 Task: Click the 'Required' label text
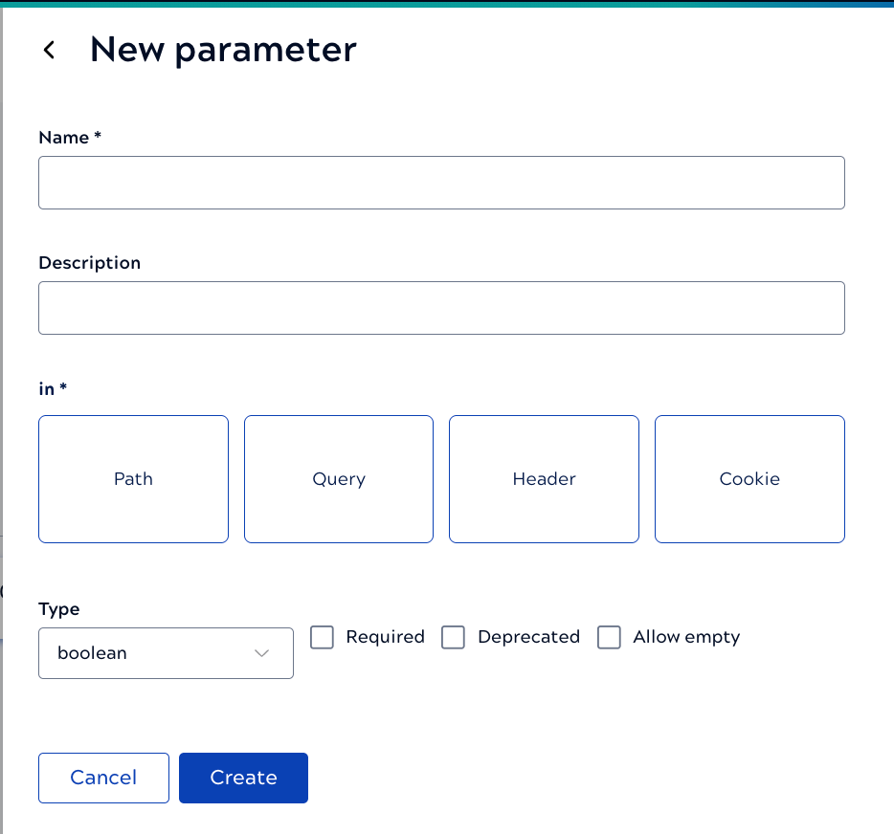point(385,637)
